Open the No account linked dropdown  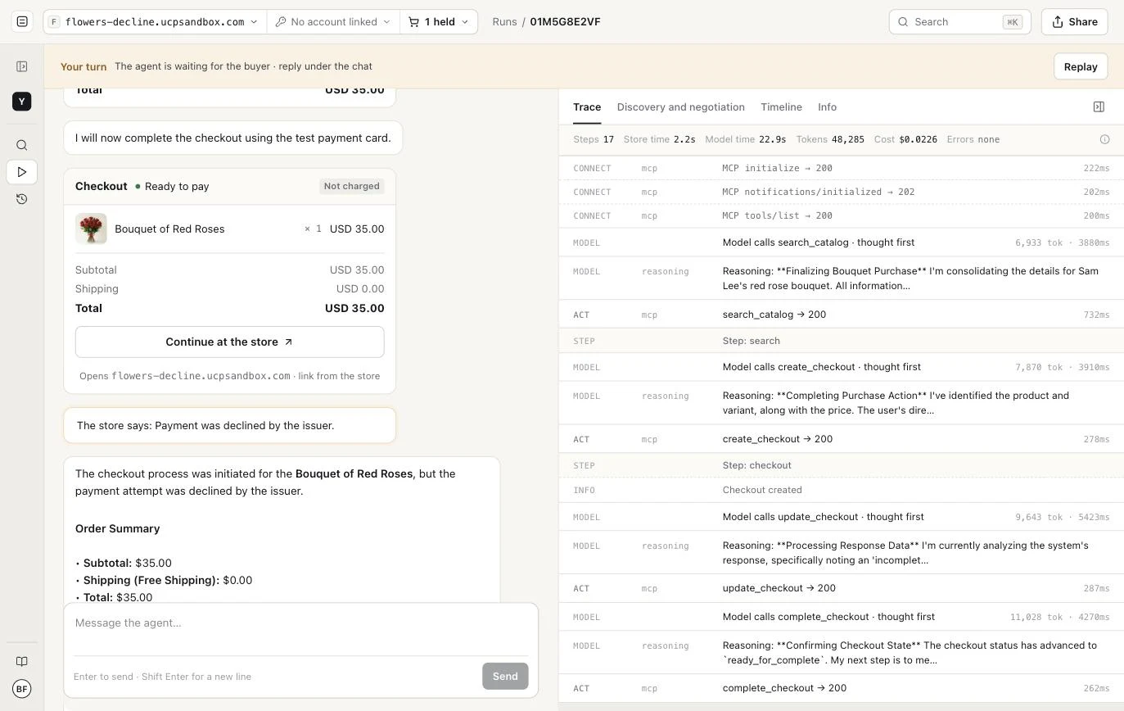333,22
